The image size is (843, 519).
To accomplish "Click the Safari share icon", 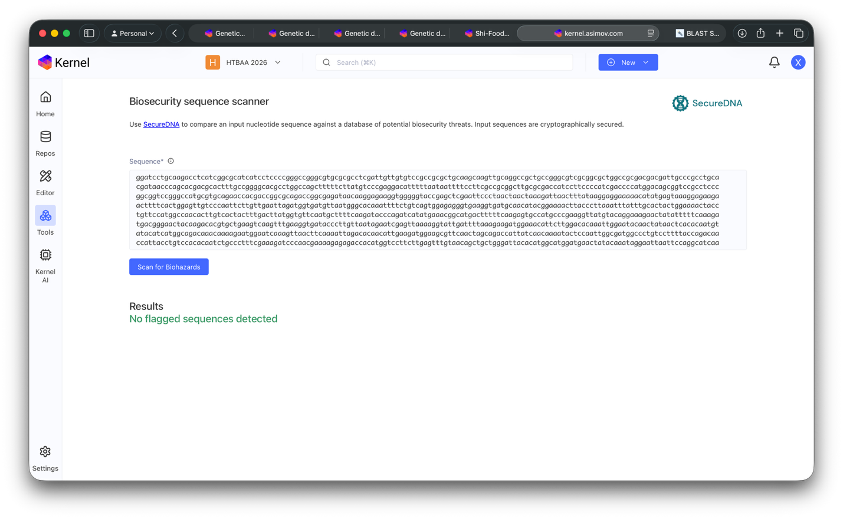I will (760, 34).
